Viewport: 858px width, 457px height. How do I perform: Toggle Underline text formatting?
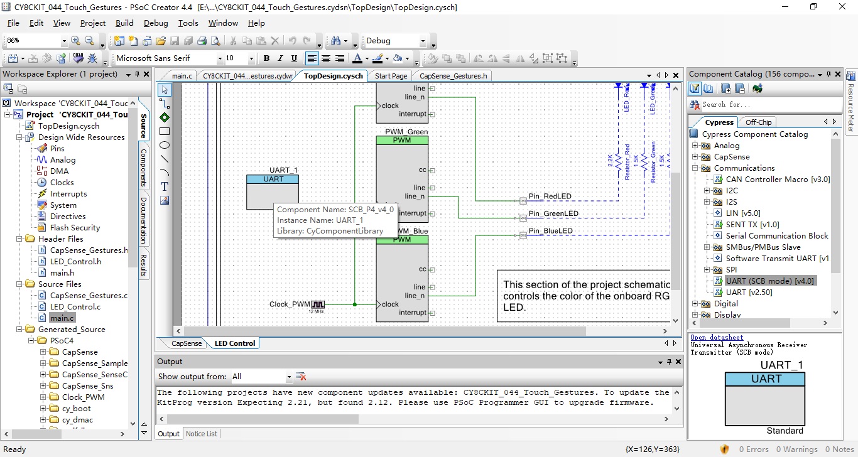pyautogui.click(x=294, y=58)
